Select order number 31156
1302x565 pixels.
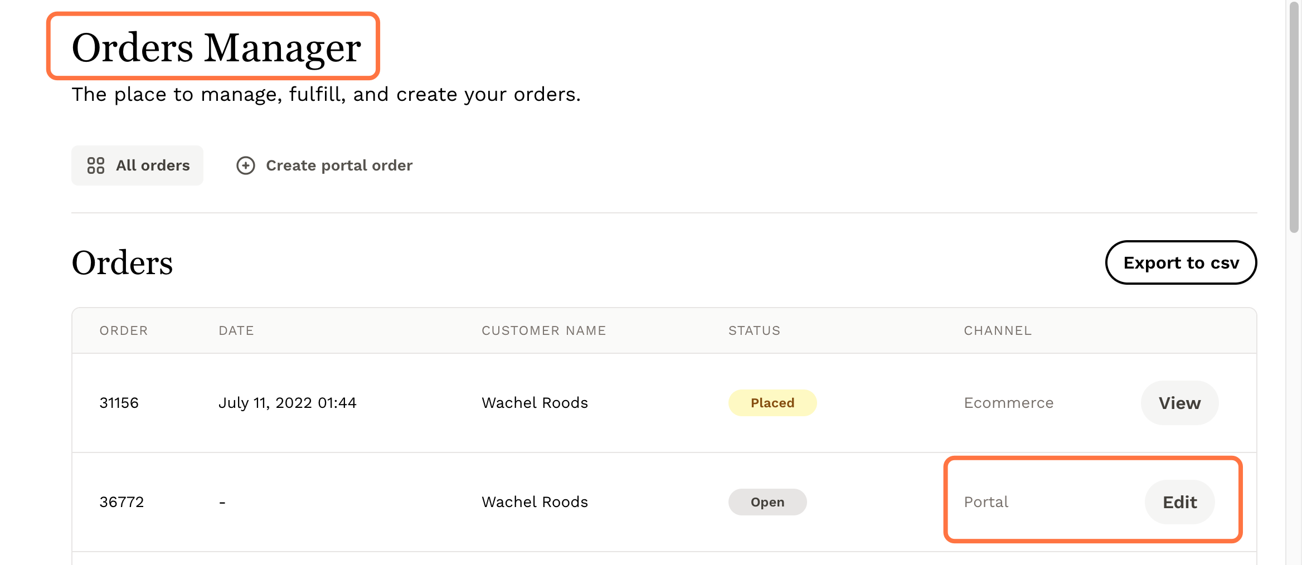pyautogui.click(x=119, y=403)
